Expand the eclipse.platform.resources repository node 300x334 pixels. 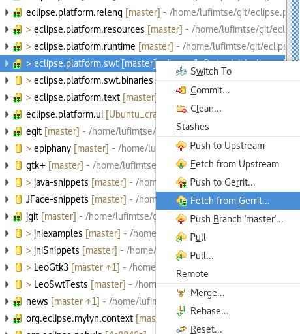coord(7,29)
